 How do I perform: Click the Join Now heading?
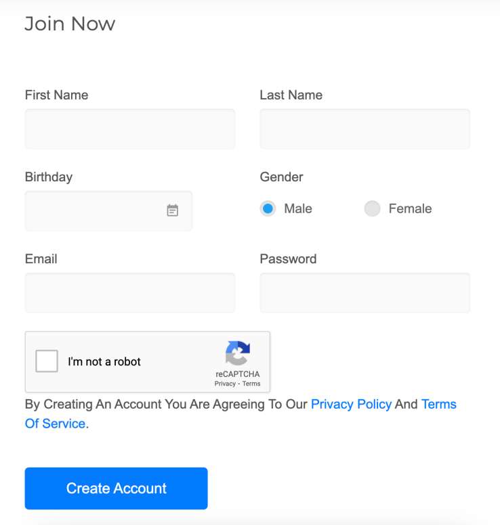[70, 24]
